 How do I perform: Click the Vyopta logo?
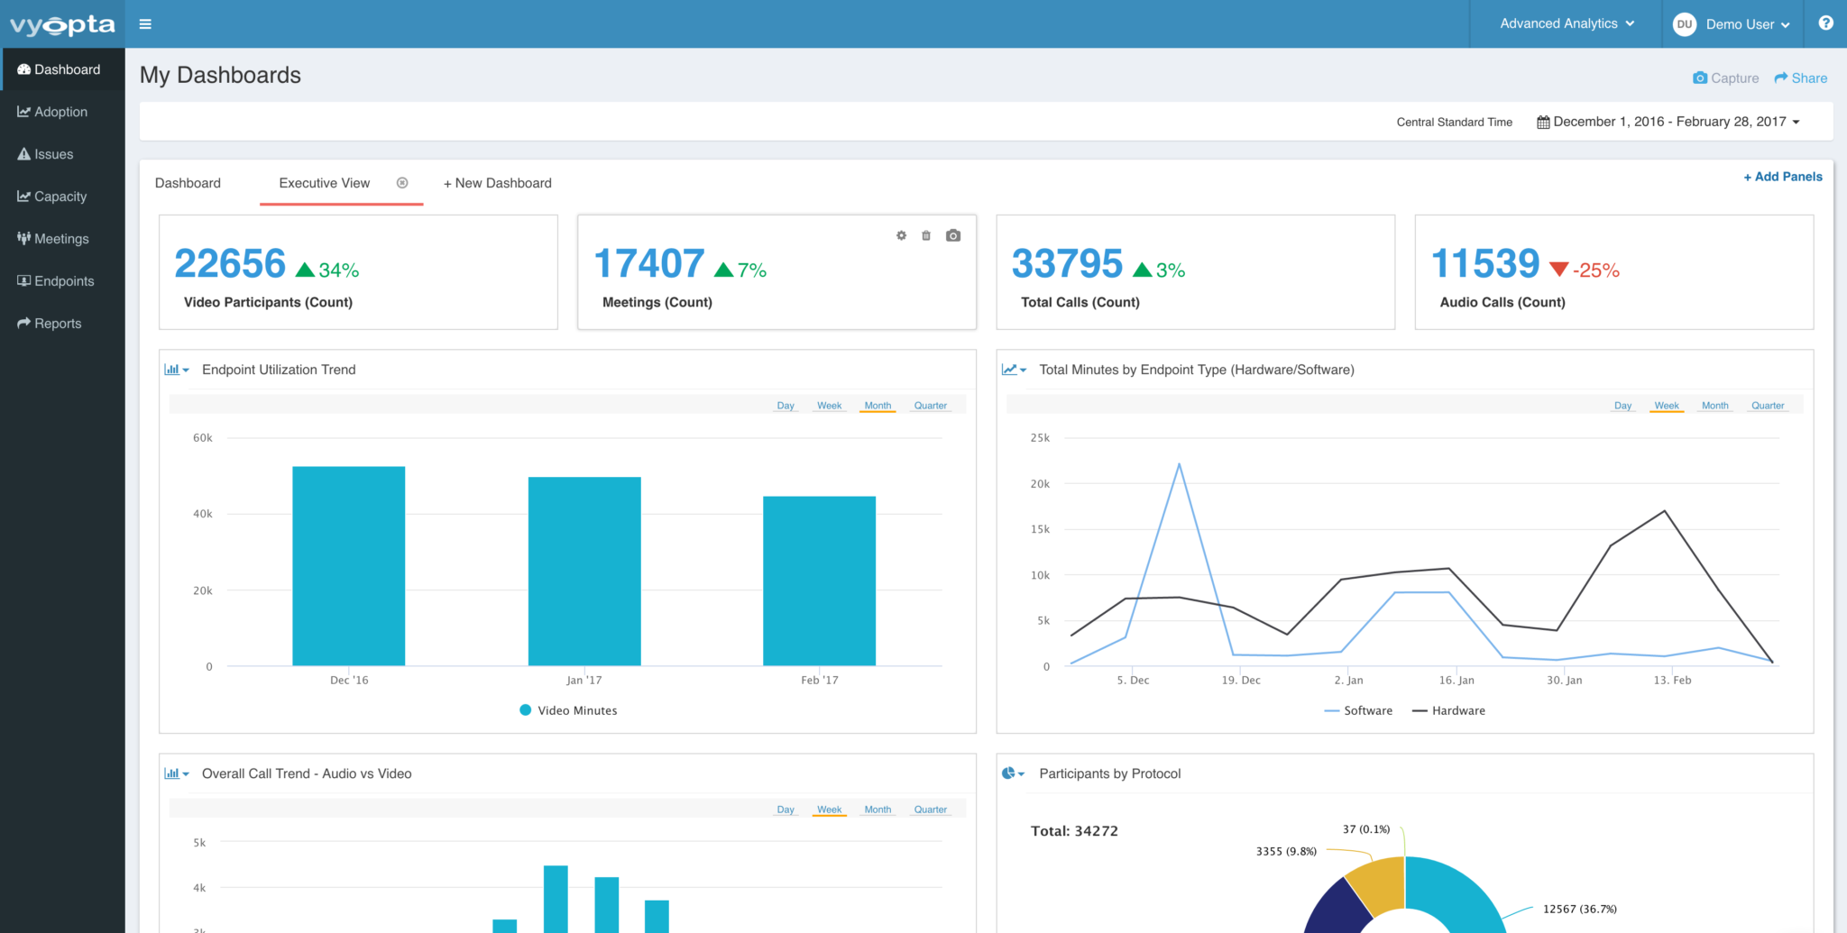click(62, 24)
